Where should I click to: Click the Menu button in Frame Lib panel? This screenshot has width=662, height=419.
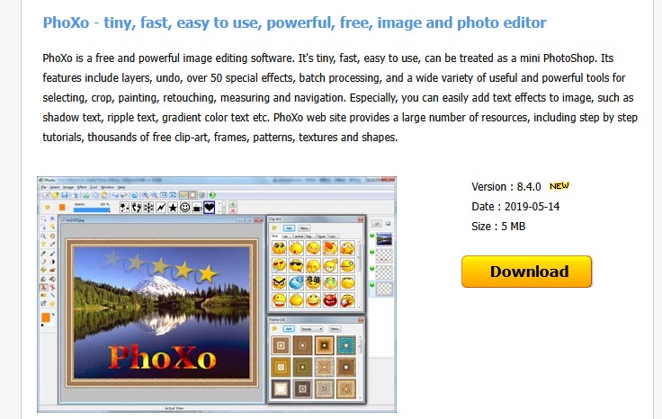(335, 329)
